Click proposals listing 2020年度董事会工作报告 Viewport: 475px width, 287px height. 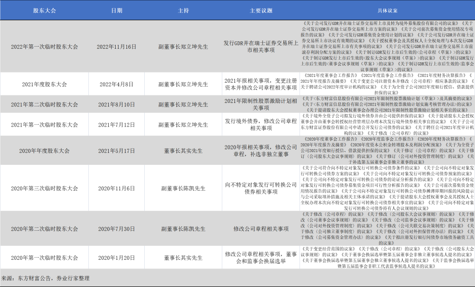[387, 150]
